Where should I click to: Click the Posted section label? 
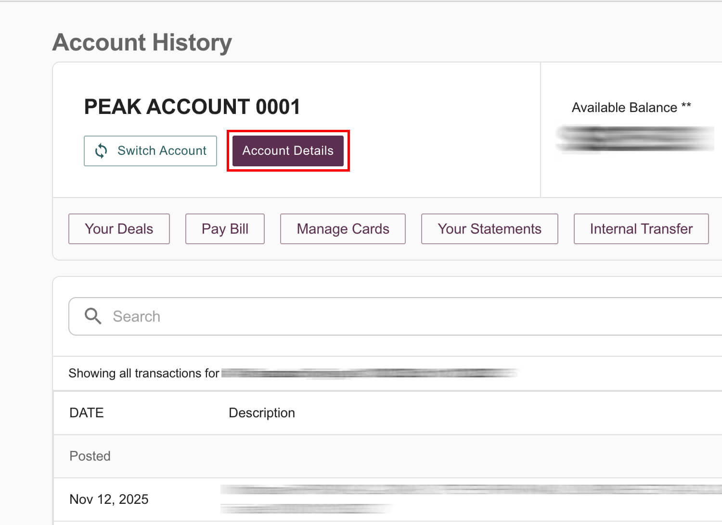pyautogui.click(x=90, y=456)
